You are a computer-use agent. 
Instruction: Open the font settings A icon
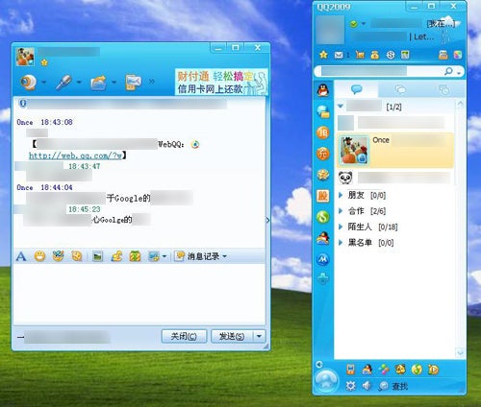pos(21,256)
